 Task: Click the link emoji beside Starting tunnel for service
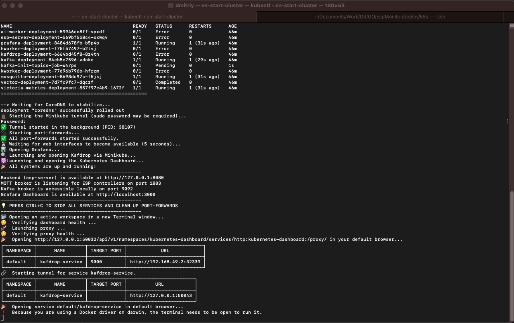click(4, 273)
